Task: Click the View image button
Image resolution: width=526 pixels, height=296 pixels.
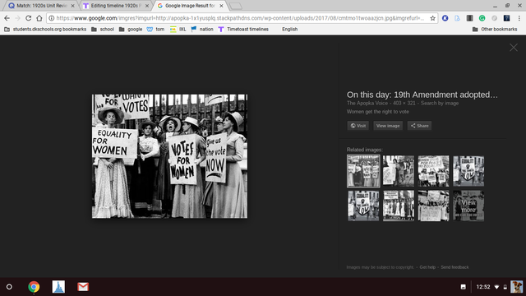Action: pyautogui.click(x=388, y=126)
